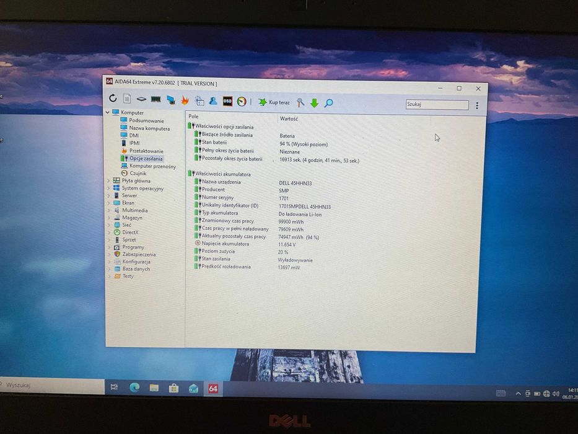Expand the Ekran node
The image size is (578, 434).
click(108, 203)
